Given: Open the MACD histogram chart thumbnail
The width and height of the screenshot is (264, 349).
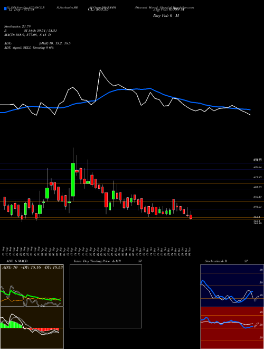Looking at the screenshot, I should tap(32, 328).
